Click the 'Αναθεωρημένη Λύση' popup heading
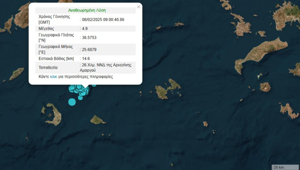 (87, 10)
